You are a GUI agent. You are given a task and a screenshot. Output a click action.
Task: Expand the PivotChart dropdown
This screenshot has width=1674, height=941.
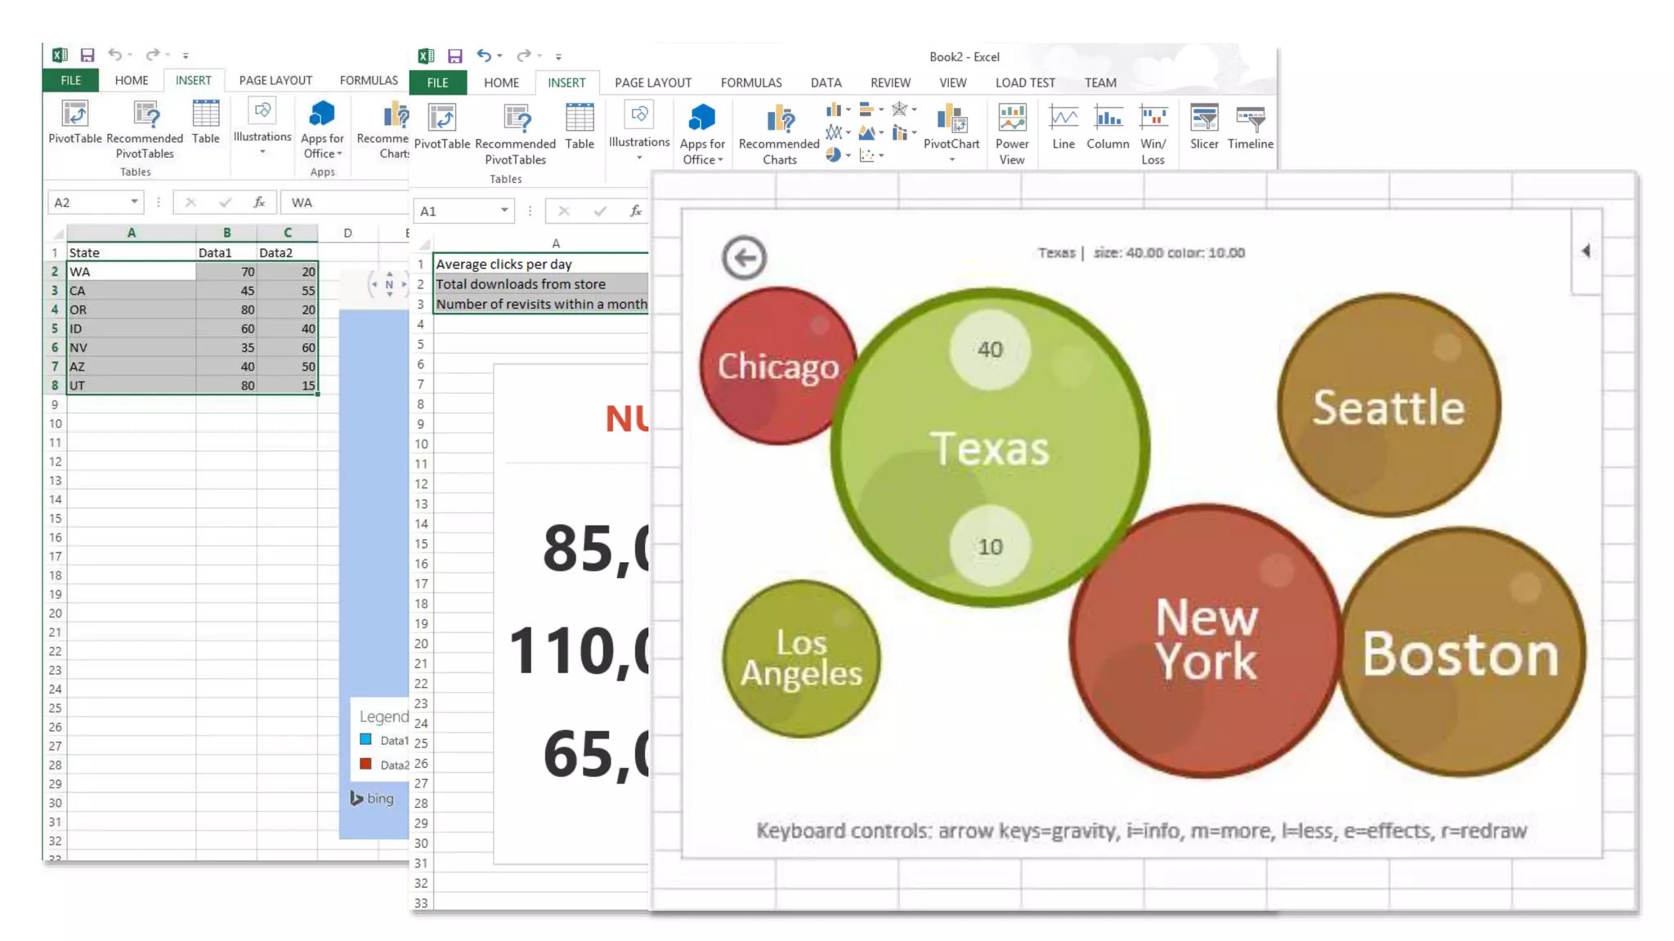click(951, 160)
